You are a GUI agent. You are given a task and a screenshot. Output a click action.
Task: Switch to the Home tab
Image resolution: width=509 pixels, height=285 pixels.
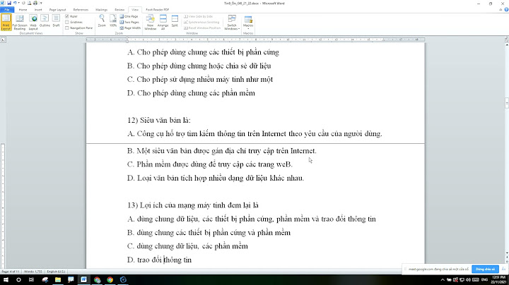point(23,10)
